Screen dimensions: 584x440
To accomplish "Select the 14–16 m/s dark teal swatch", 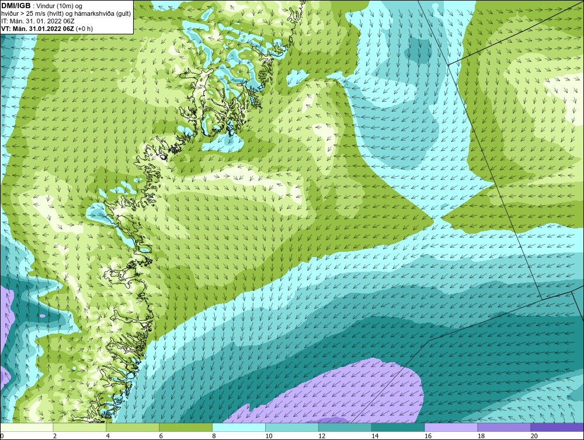I will coord(398,427).
